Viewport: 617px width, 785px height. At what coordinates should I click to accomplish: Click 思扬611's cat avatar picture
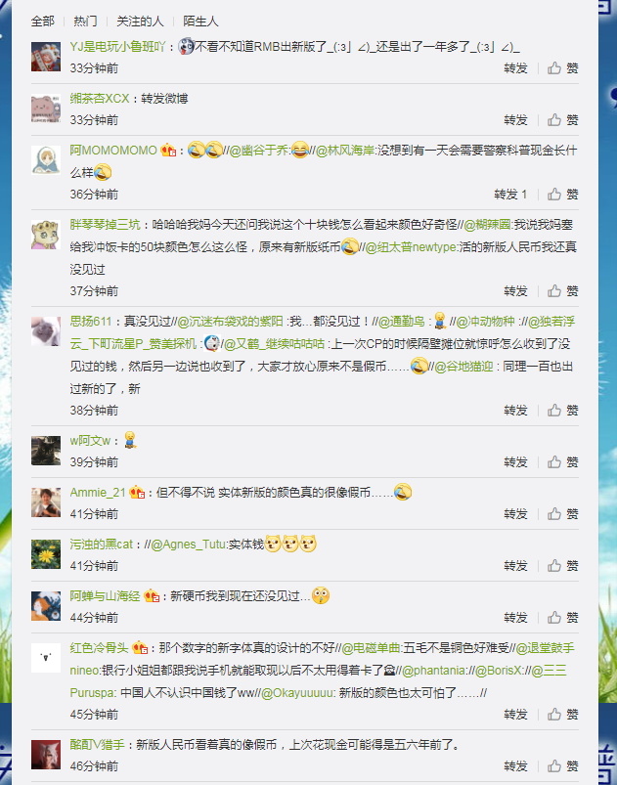[x=46, y=331]
